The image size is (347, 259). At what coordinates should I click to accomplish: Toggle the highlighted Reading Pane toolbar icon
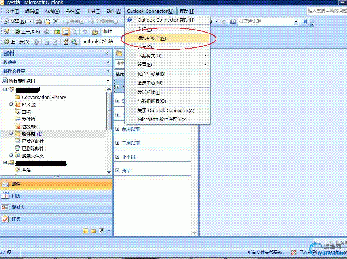coord(66,32)
